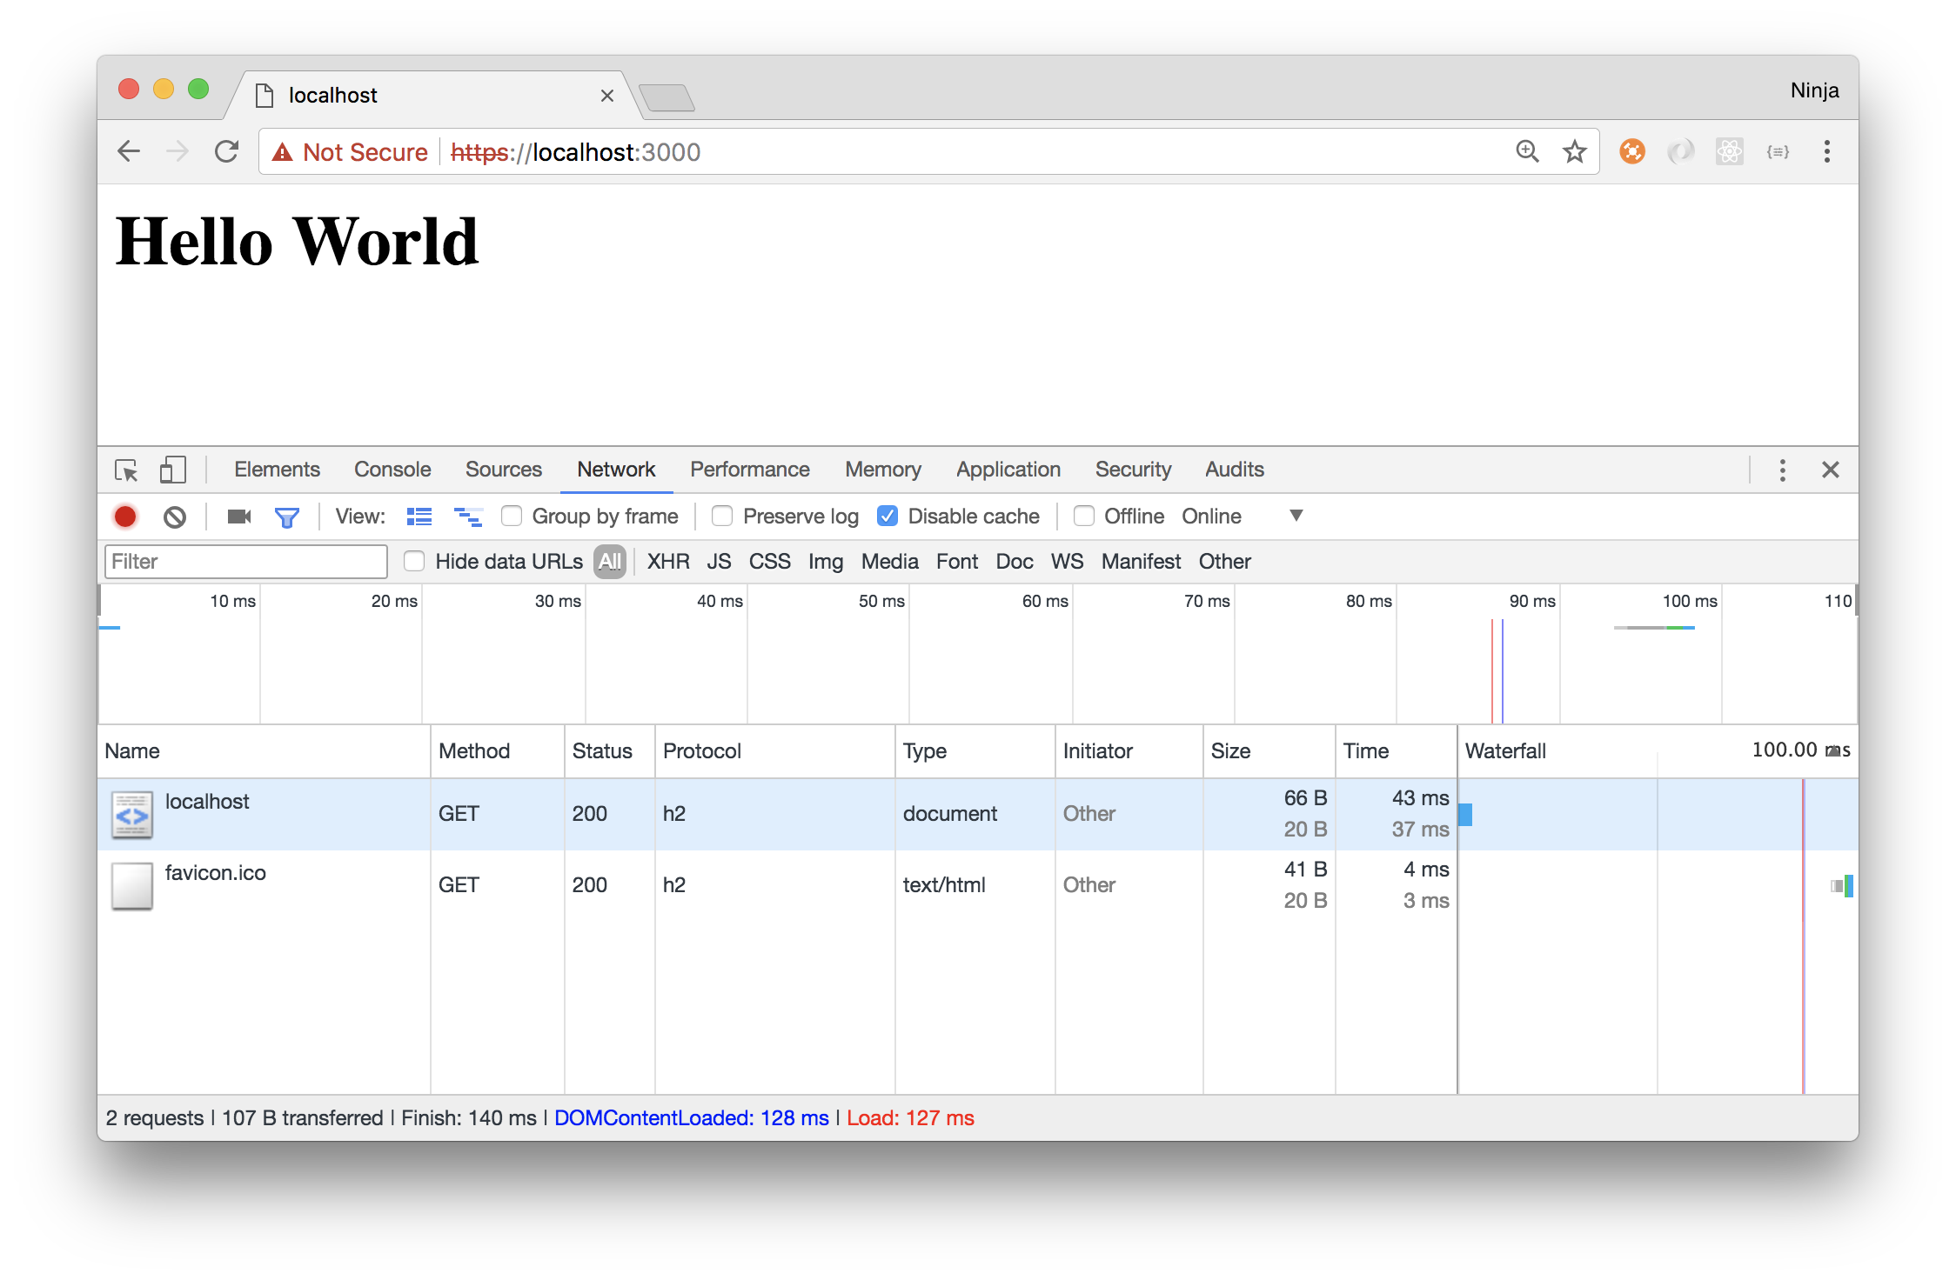
Task: Bookmark this page with star icon
Action: point(1574,152)
